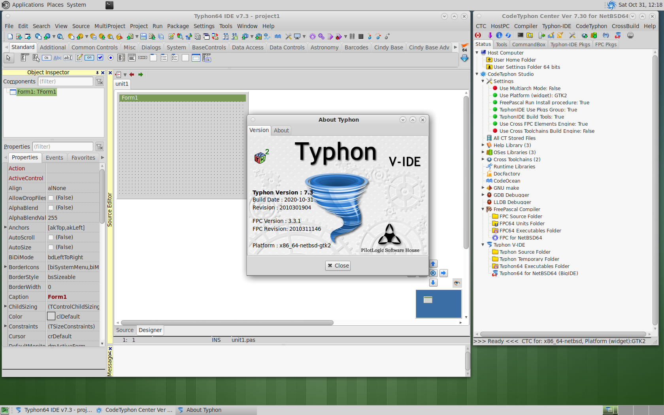Click the blue refresh arrows in CodeTyphon Center

(508, 36)
